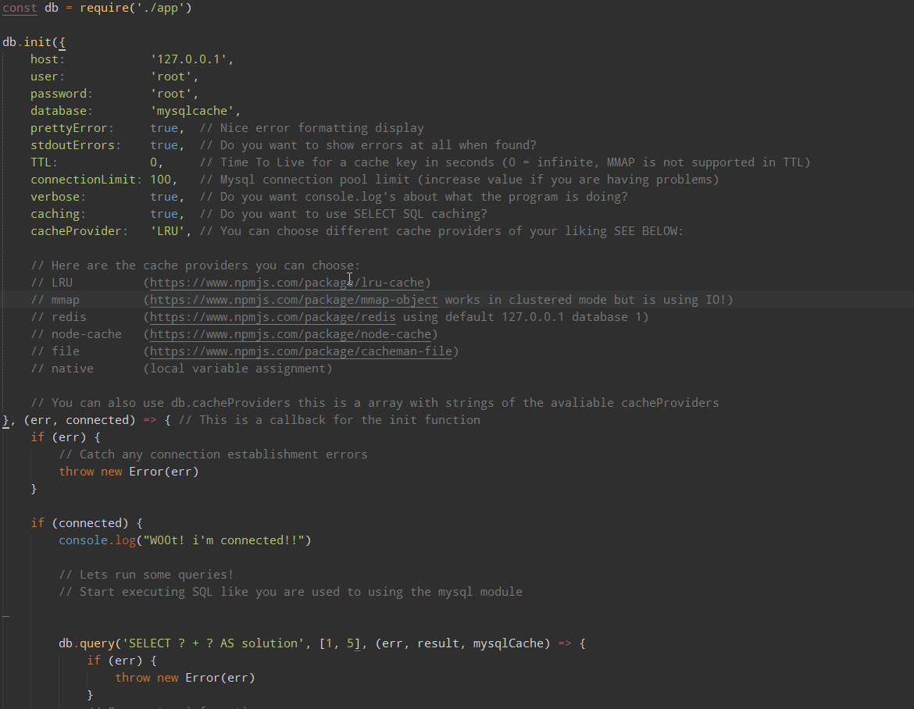Click the 'SELECT ? + ? AS solution' string

tap(213, 643)
